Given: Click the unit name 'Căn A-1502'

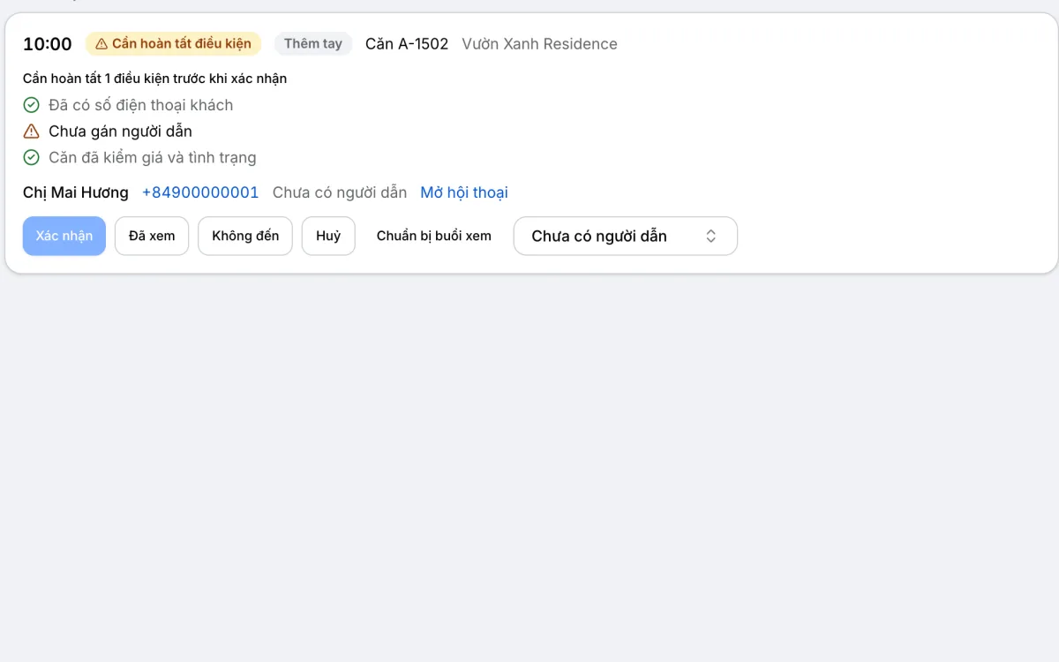Looking at the screenshot, I should click(x=407, y=44).
